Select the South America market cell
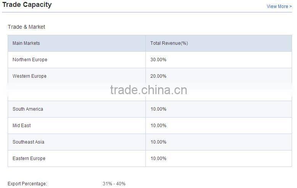The height and width of the screenshot is (188, 297). pyautogui.click(x=28, y=109)
